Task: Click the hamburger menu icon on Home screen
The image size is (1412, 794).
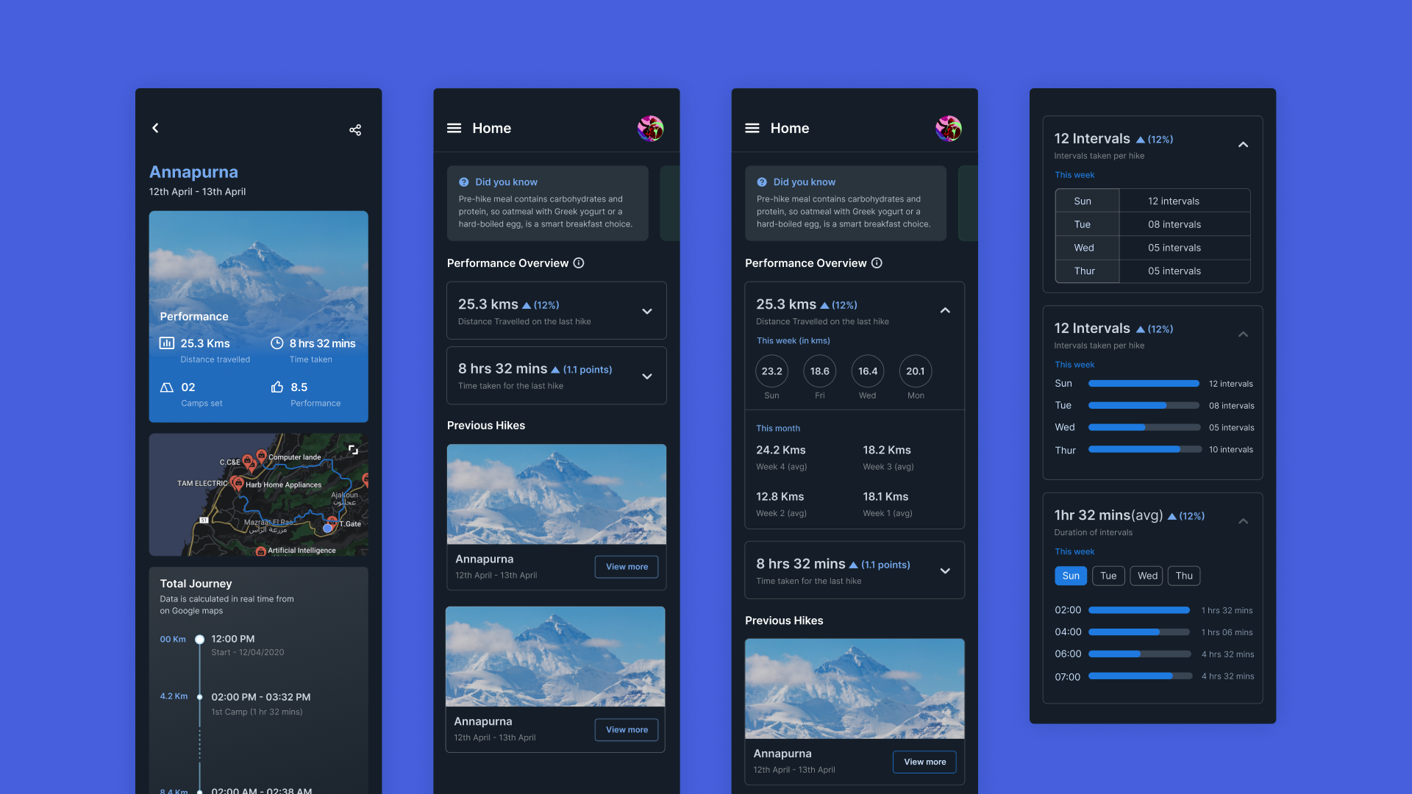Action: click(454, 127)
